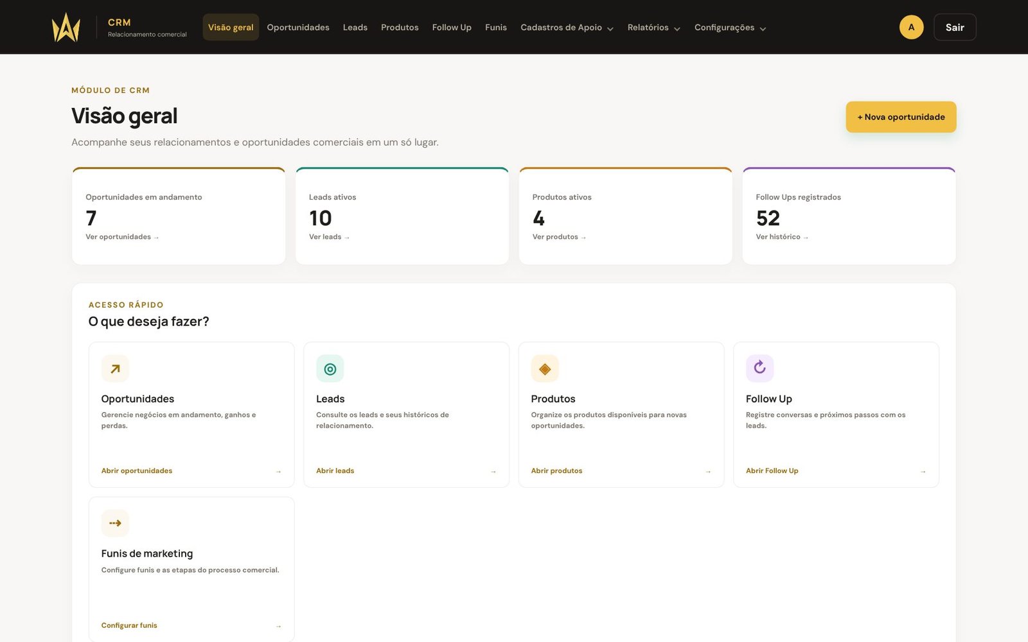Expand the Cadastros de Apoio dropdown

pos(567,28)
